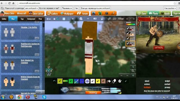This screenshot has width=180, height=101.
Task: Click the Save button
Action: click(x=142, y=13)
